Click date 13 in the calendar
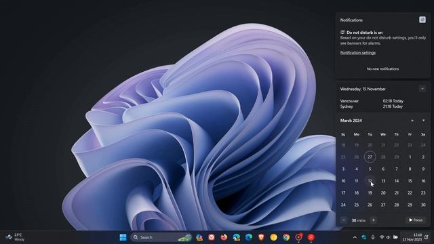This screenshot has width=434, height=244. pyautogui.click(x=383, y=181)
